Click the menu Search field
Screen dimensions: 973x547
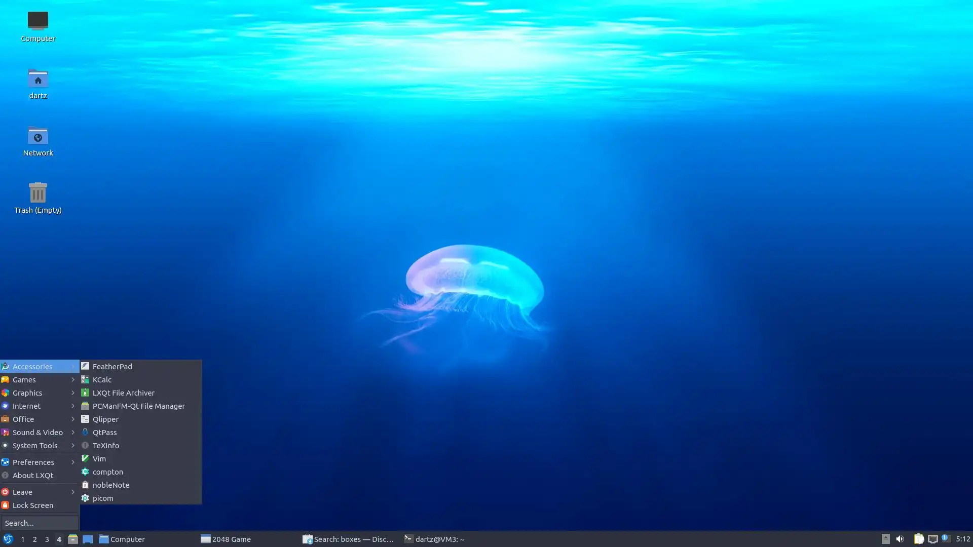40,523
